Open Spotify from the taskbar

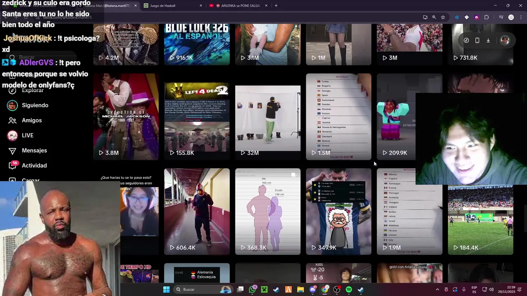pos(349,289)
